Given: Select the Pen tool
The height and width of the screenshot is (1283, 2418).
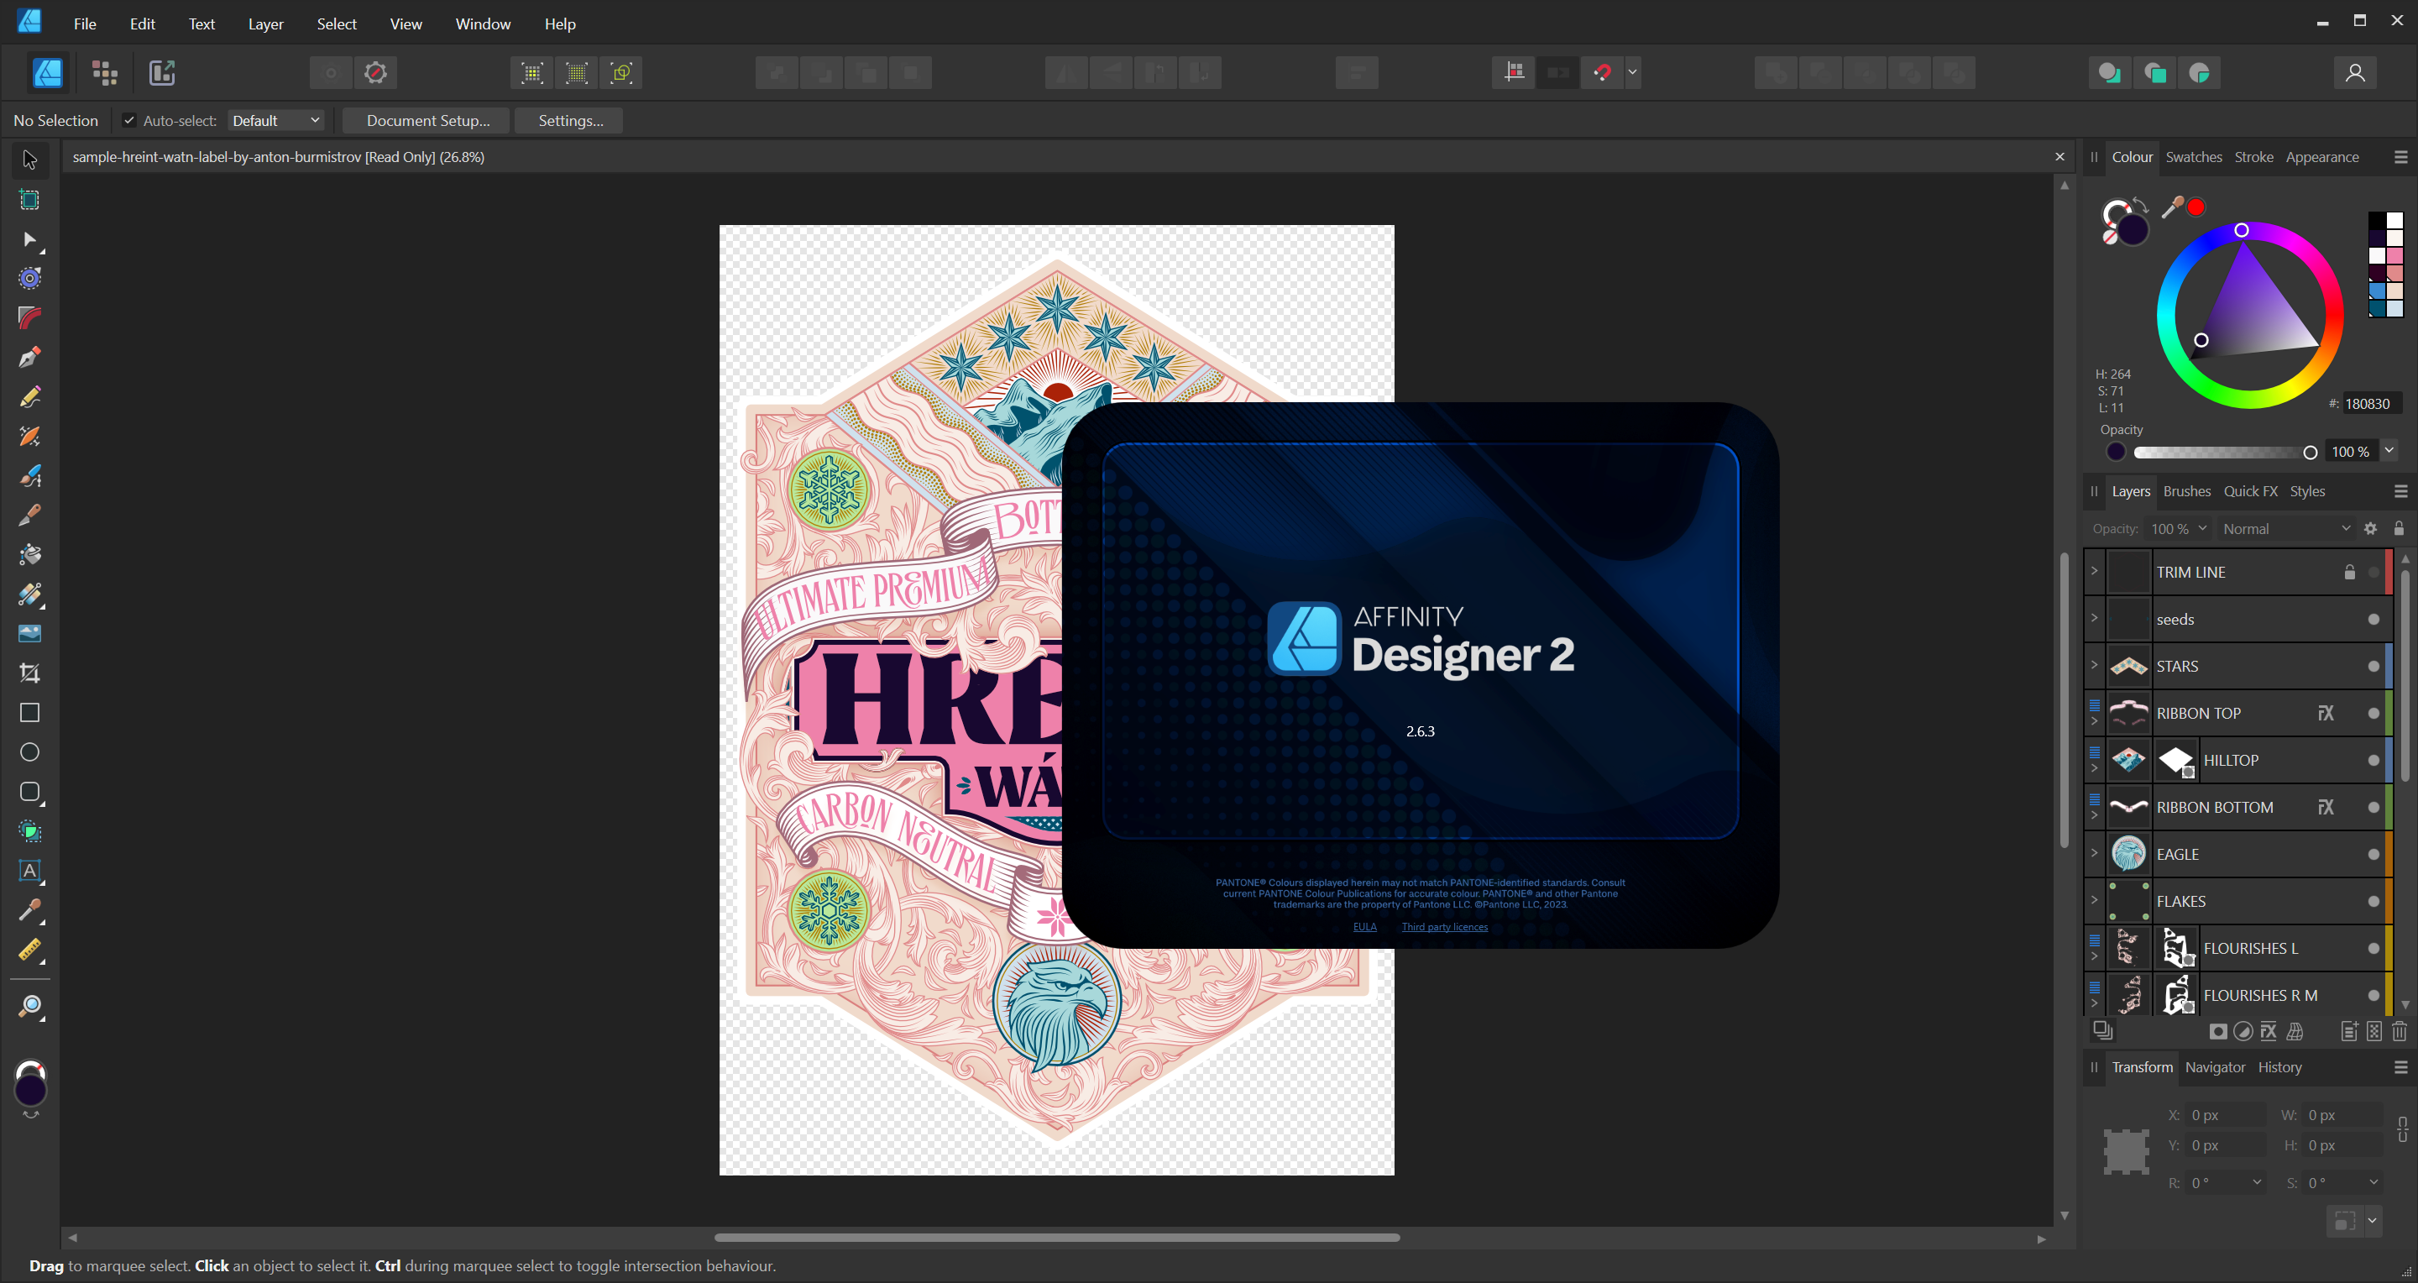Looking at the screenshot, I should pyautogui.click(x=30, y=358).
